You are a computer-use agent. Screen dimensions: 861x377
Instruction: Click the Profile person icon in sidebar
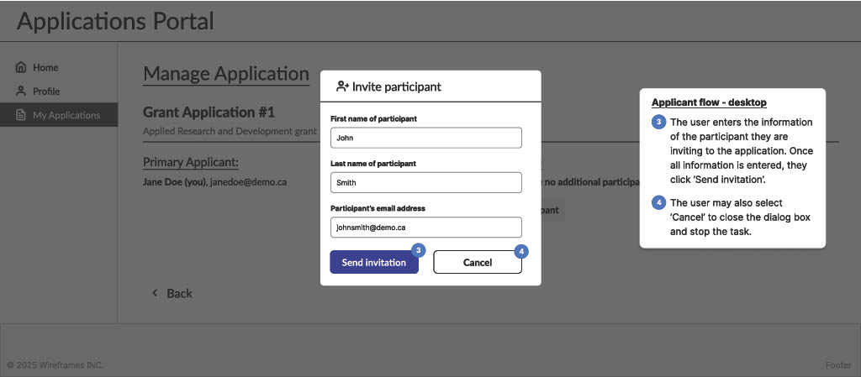pyautogui.click(x=22, y=91)
